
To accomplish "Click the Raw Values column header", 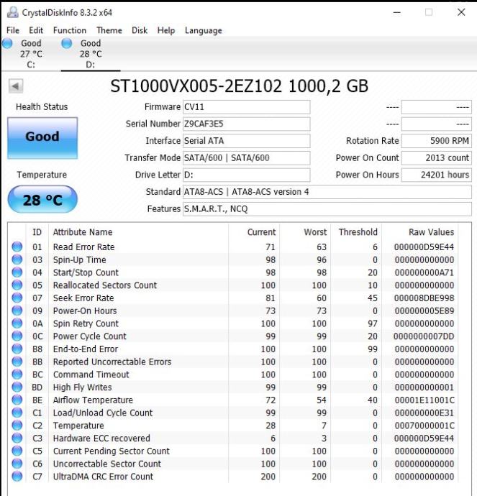I will coord(431,232).
